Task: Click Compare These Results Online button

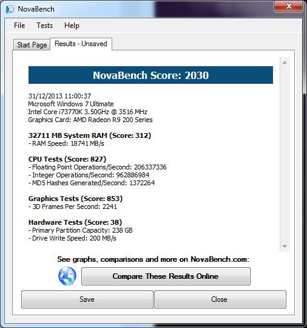Action: point(166,276)
